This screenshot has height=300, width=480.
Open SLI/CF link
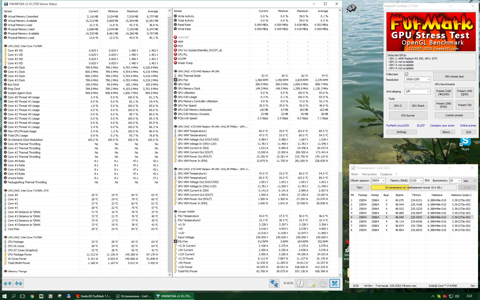(x=421, y=125)
